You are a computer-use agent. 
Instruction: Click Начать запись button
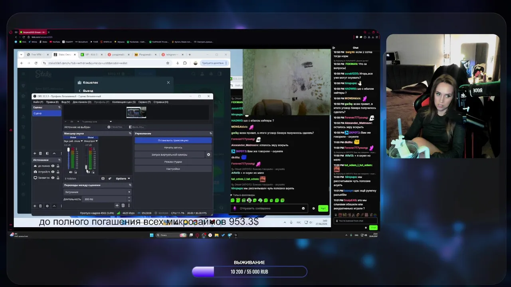click(x=173, y=147)
